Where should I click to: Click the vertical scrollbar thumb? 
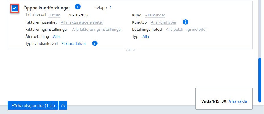[260, 80]
